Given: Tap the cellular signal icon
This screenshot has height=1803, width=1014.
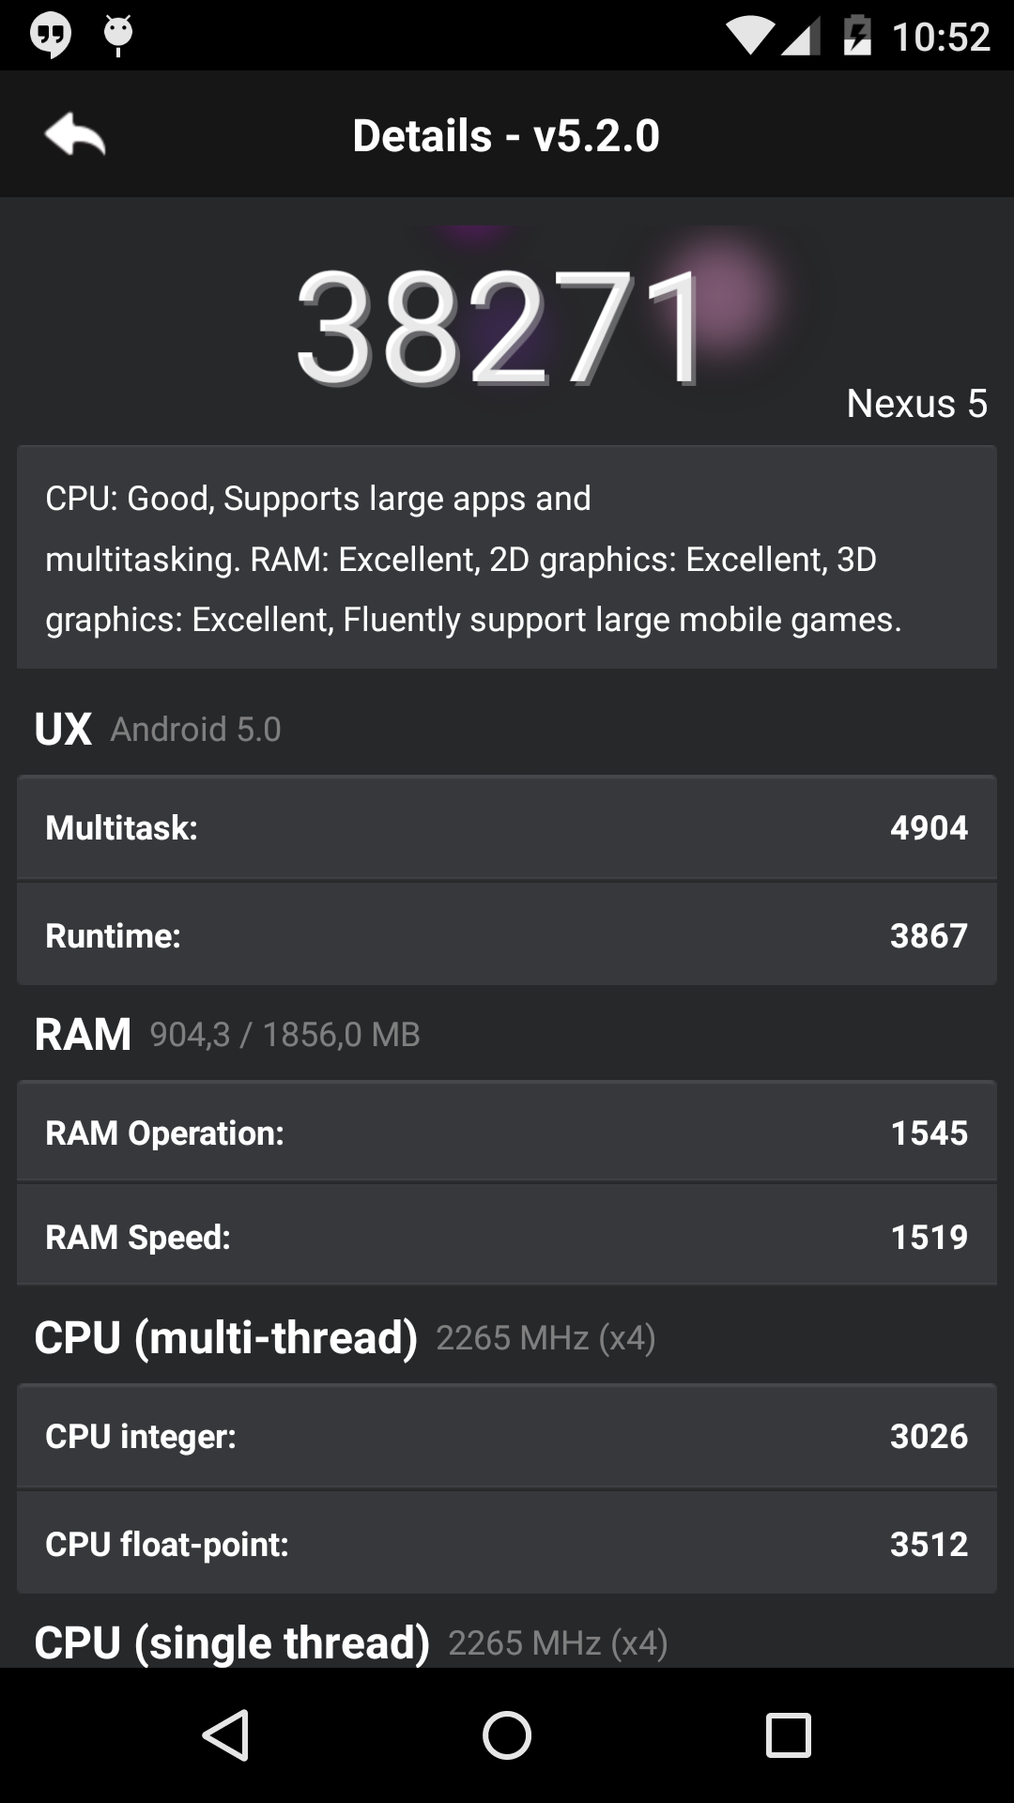Looking at the screenshot, I should (x=801, y=37).
